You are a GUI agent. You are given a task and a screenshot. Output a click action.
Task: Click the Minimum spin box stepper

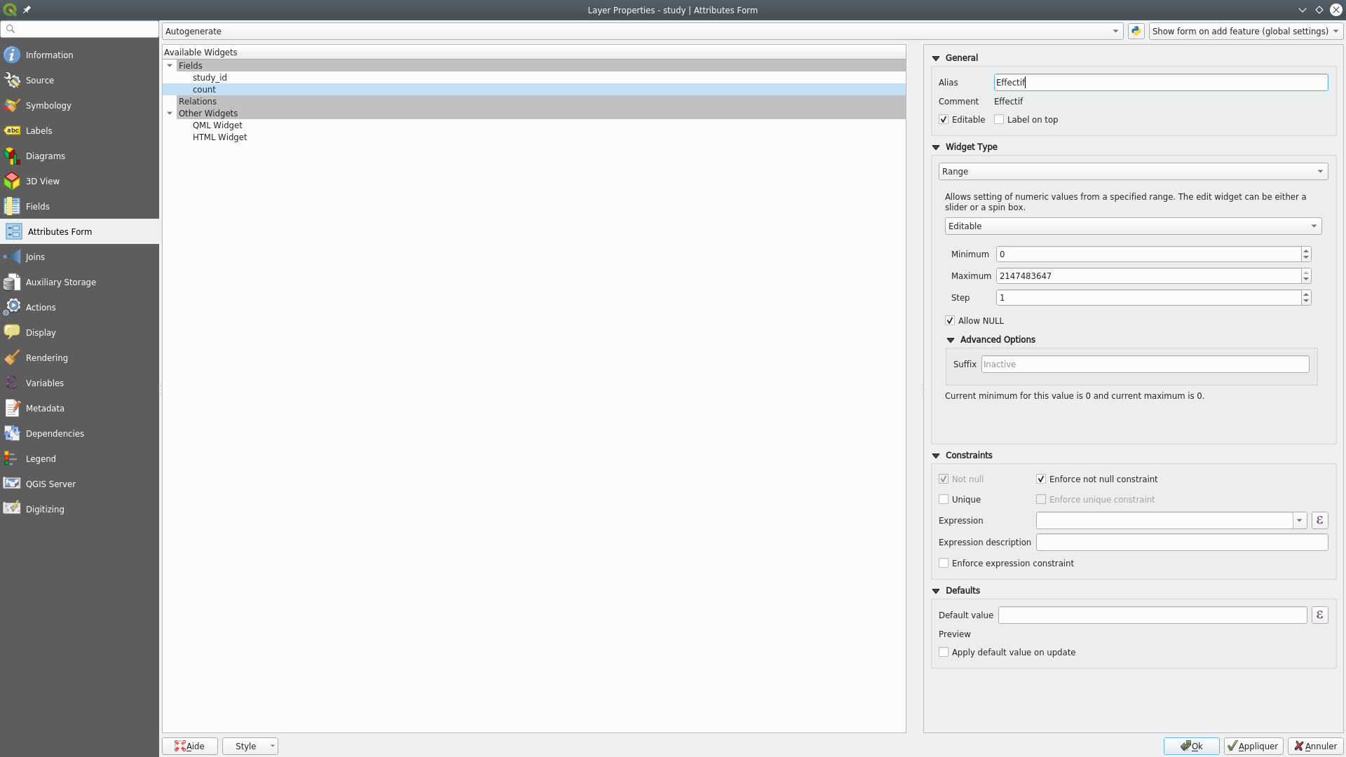[x=1306, y=254]
